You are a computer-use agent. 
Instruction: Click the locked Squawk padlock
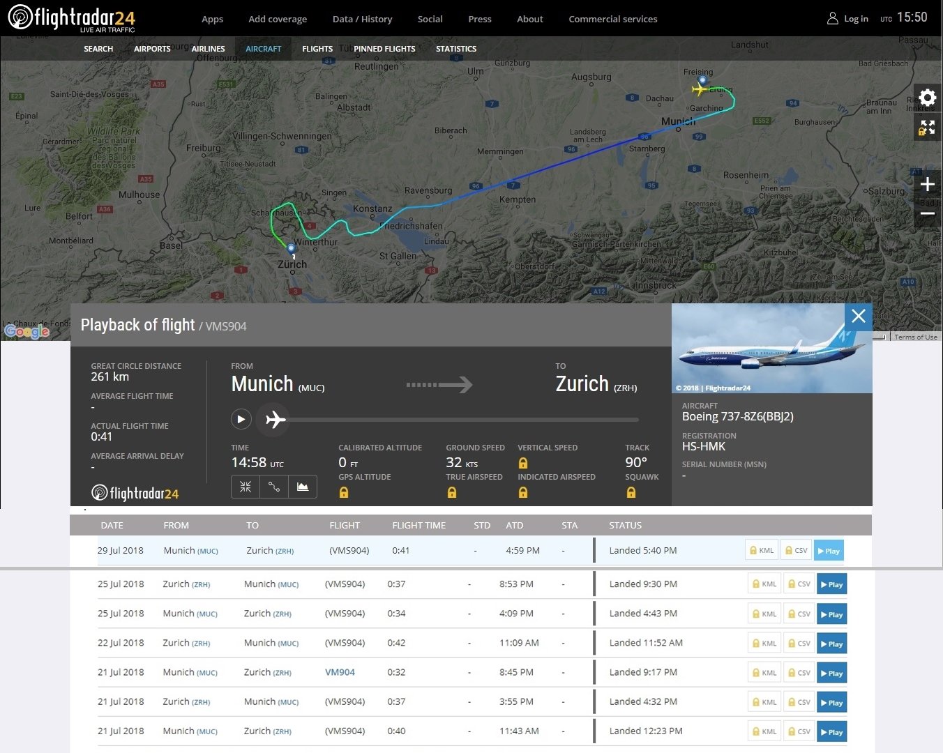click(x=631, y=492)
